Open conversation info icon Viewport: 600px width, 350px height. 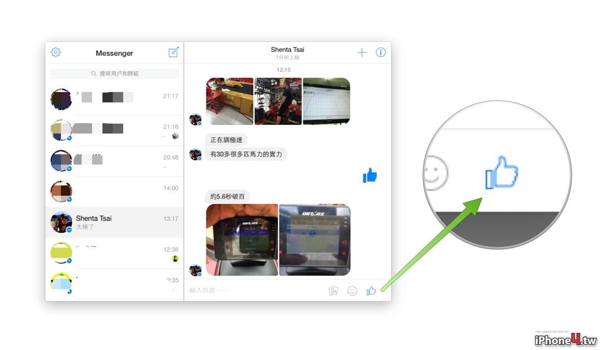click(x=381, y=52)
